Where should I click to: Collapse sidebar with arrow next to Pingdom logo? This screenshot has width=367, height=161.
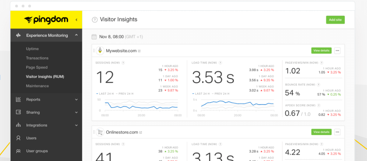tap(76, 20)
